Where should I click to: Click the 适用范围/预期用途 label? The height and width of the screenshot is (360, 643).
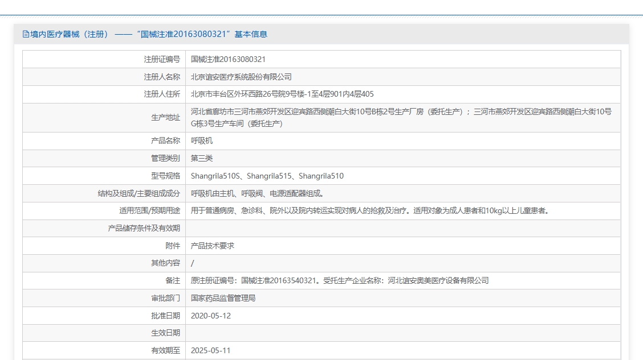pos(150,210)
